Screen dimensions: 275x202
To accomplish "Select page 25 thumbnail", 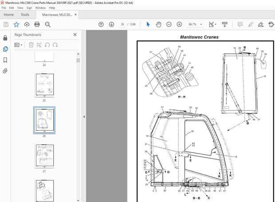I will (x=44, y=85).
